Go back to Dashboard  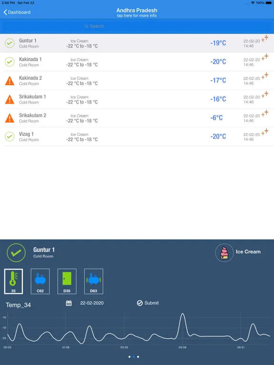(17, 12)
